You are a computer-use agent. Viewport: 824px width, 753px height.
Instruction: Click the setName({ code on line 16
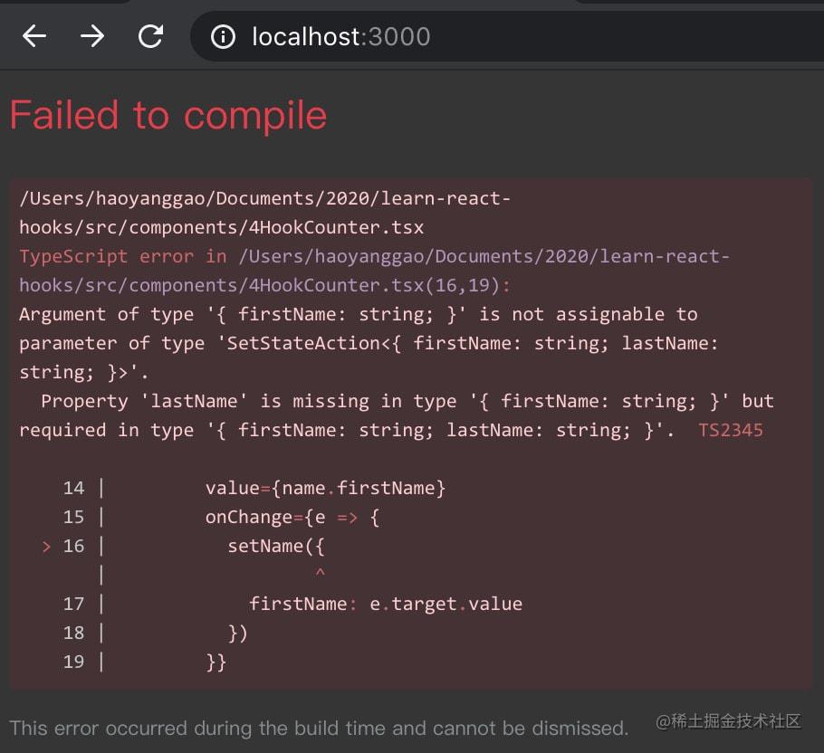click(276, 546)
